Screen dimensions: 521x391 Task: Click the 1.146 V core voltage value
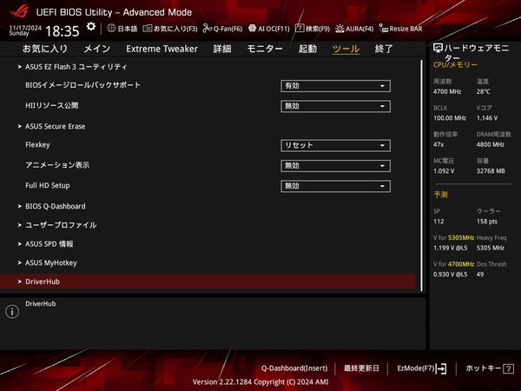[x=487, y=118]
